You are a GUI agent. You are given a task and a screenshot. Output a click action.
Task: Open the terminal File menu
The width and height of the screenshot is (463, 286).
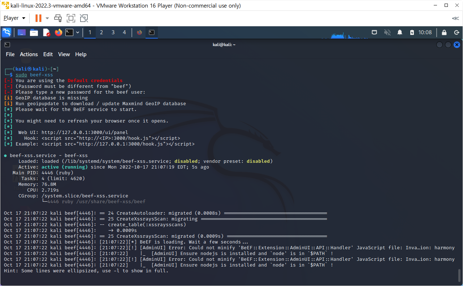[10, 54]
